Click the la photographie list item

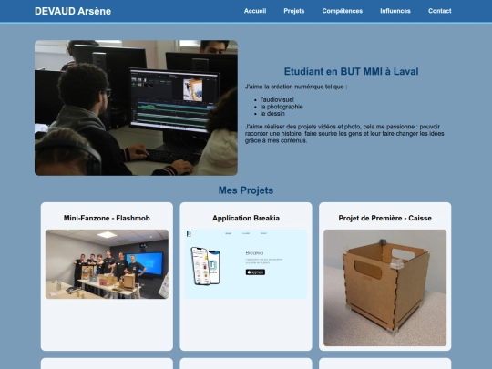282,107
